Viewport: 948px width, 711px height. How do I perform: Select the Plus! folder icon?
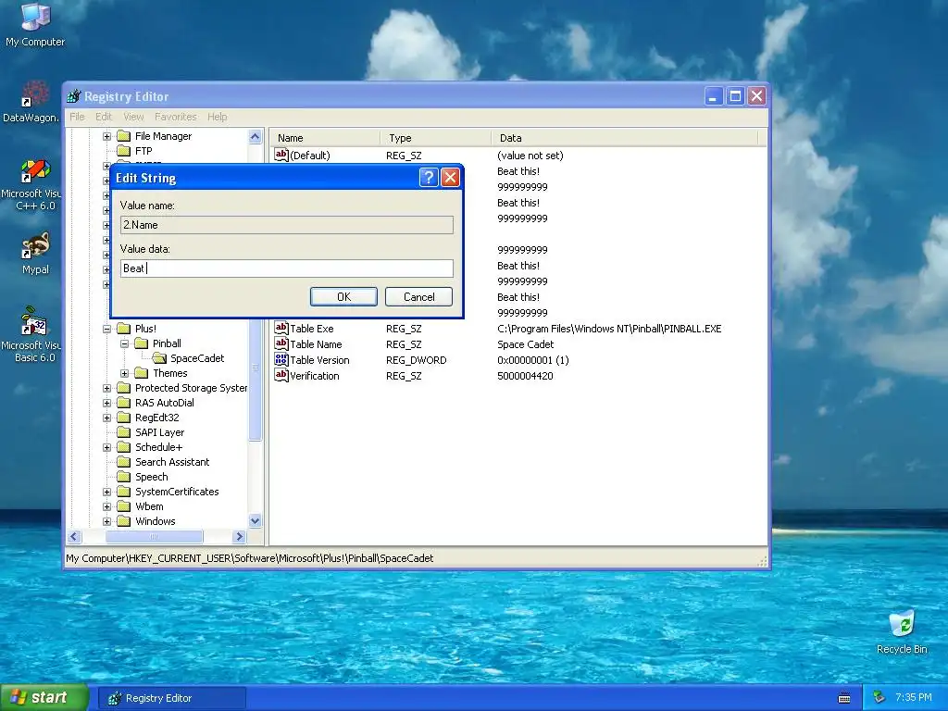coord(123,329)
